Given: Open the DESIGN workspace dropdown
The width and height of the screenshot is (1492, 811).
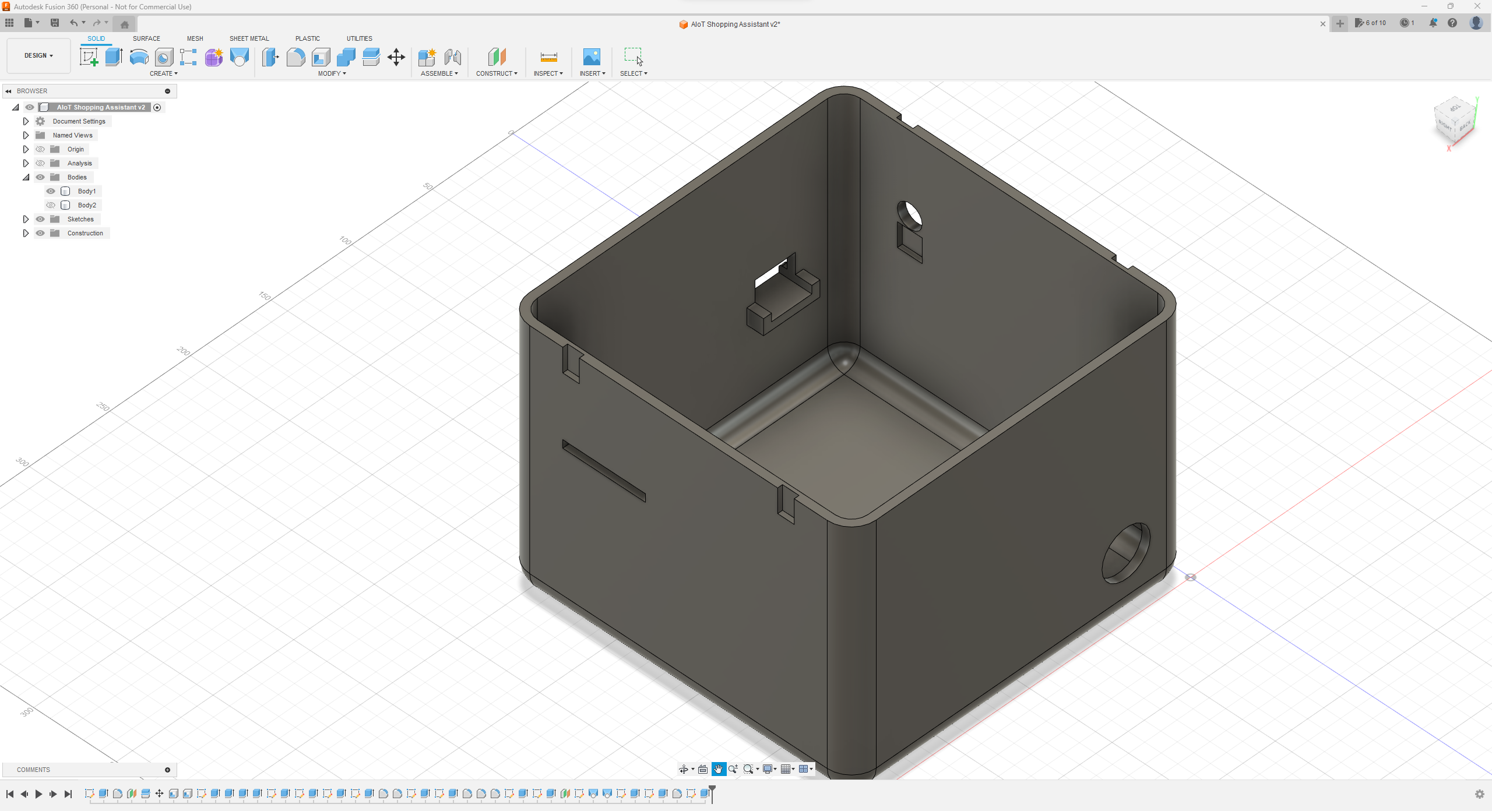Looking at the screenshot, I should pos(38,56).
